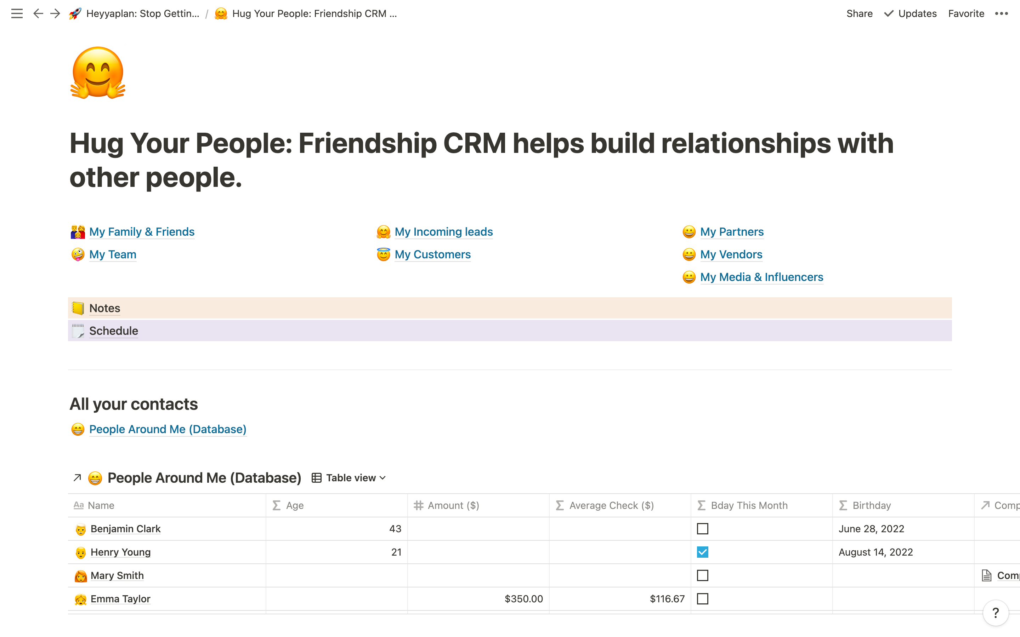This screenshot has height=637, width=1020.
Task: Open the hamburger sidebar menu
Action: (17, 13)
